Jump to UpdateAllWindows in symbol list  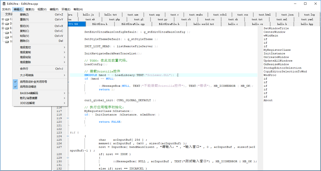click(278, 61)
